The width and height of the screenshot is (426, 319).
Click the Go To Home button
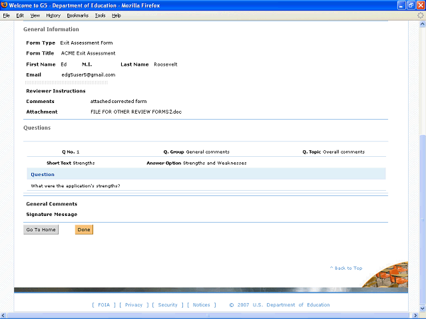[41, 229]
